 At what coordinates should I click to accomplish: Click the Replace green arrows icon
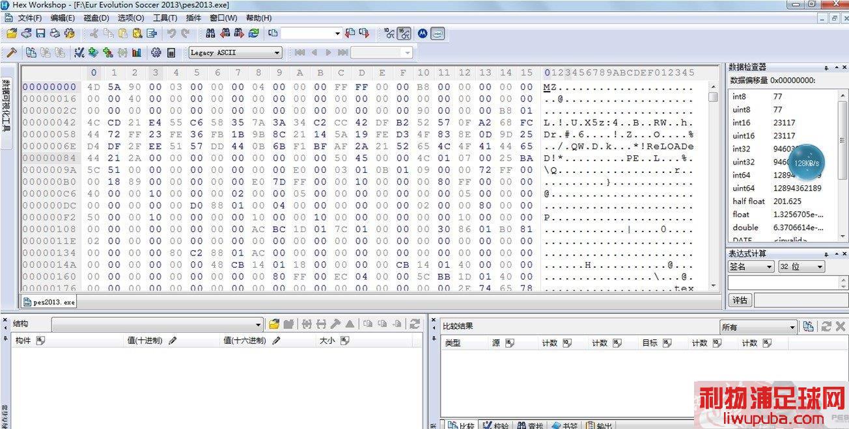[x=253, y=33]
